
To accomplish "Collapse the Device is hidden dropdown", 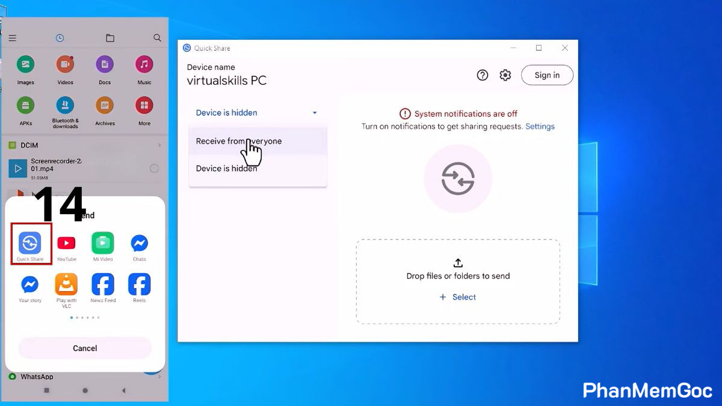I will pos(257,112).
